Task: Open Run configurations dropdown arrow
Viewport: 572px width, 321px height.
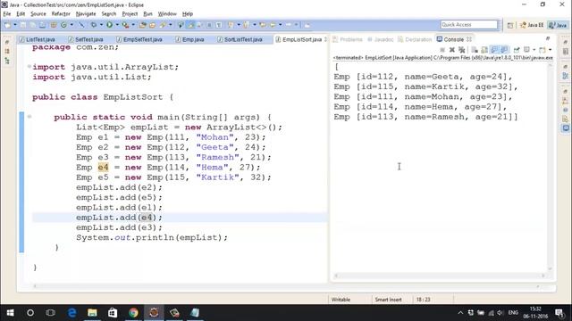Action: click(117, 25)
